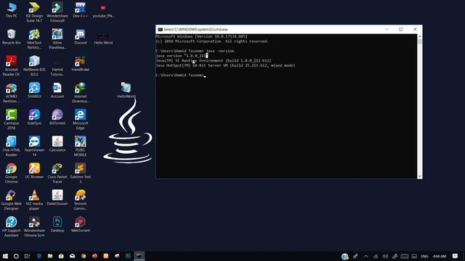This screenshot has width=465, height=261.
Task: Select the Tencent Gaming shortcut
Action: point(80,200)
